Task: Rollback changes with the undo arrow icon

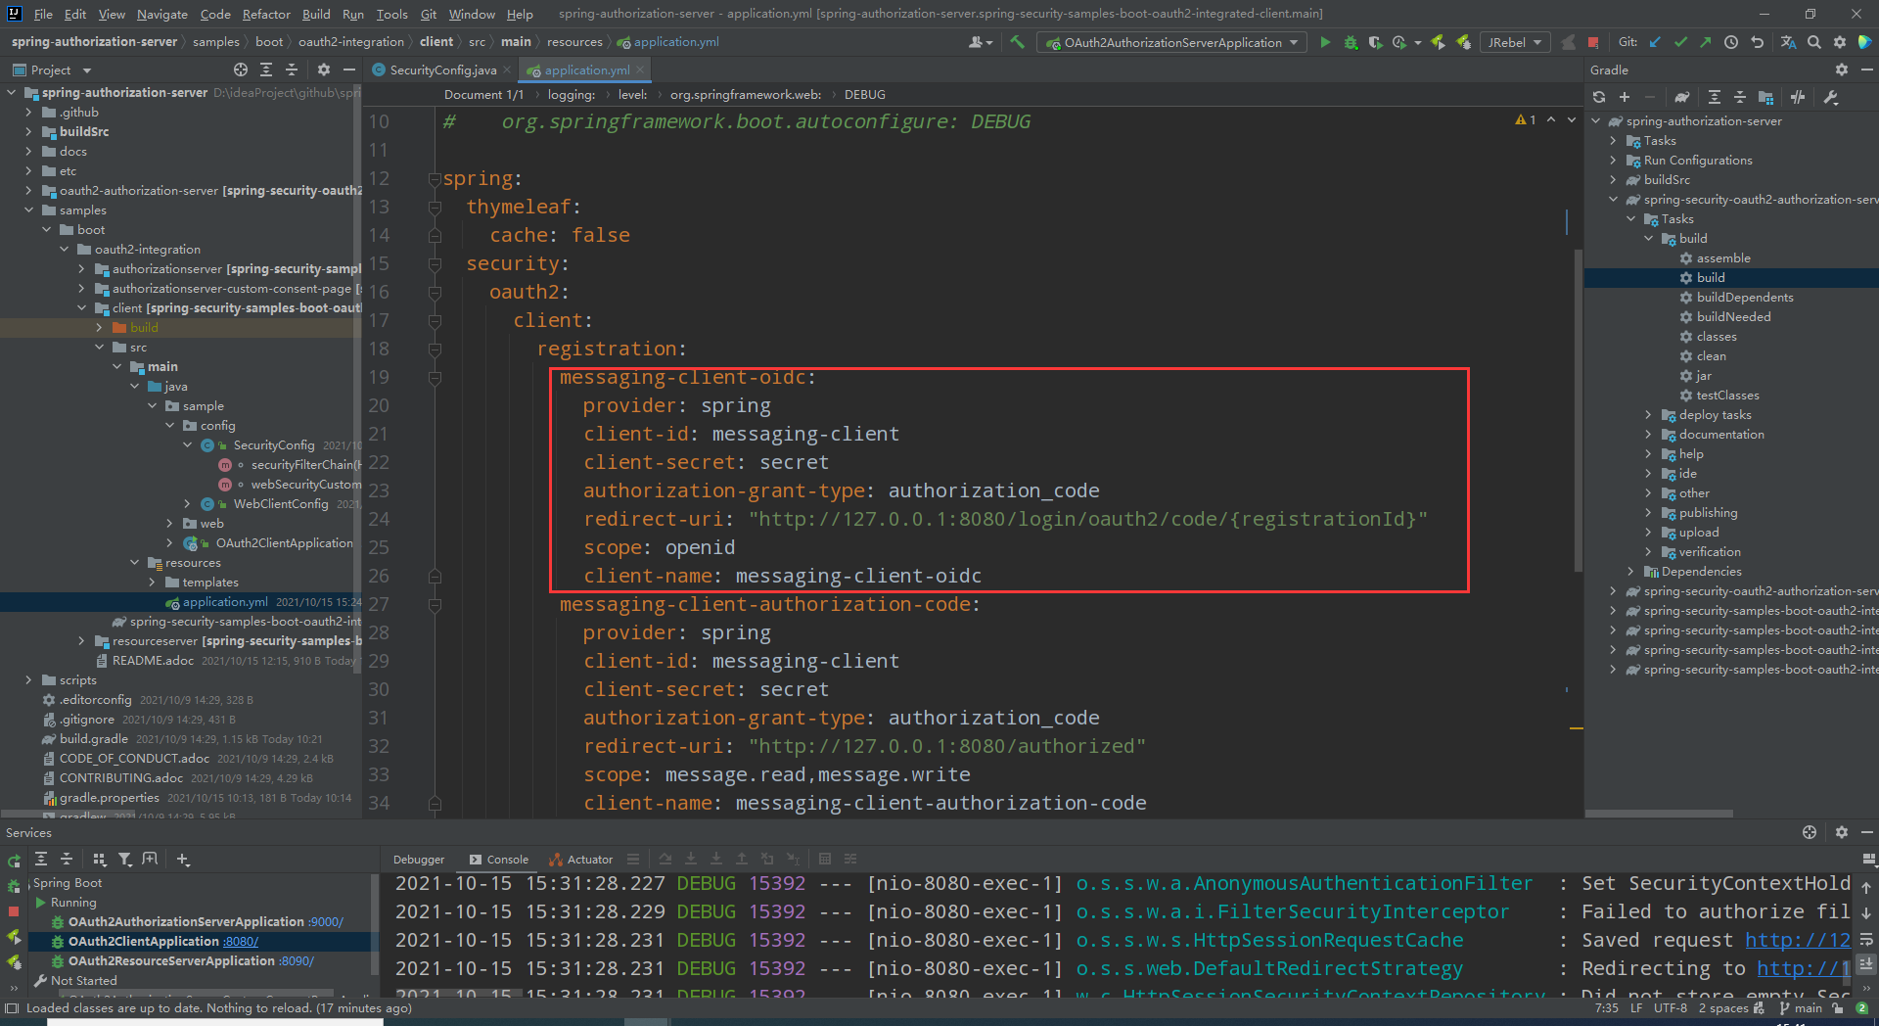Action: point(1757,42)
